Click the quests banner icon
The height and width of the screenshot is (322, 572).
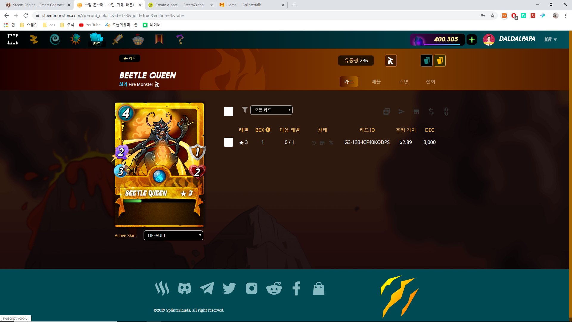tap(159, 39)
